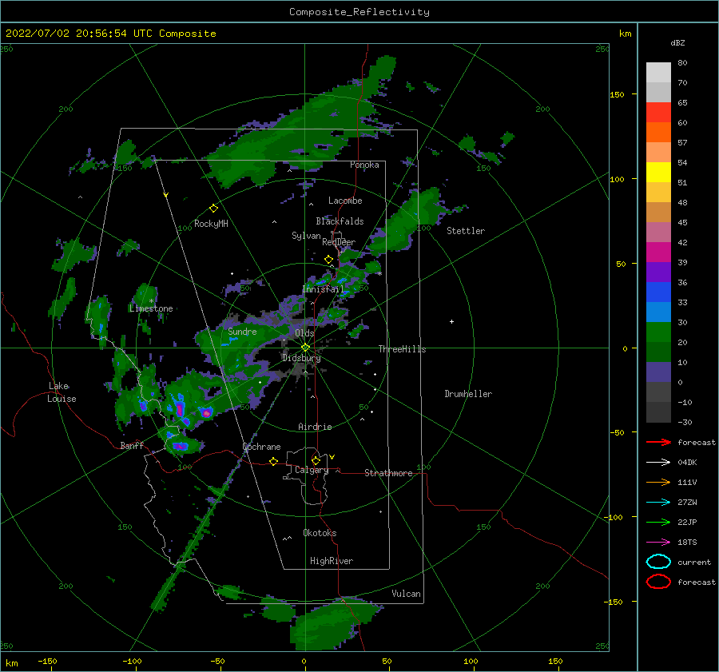This screenshot has width=719, height=672.
Task: Click the magenta 18TS arrow icon
Action: click(658, 543)
